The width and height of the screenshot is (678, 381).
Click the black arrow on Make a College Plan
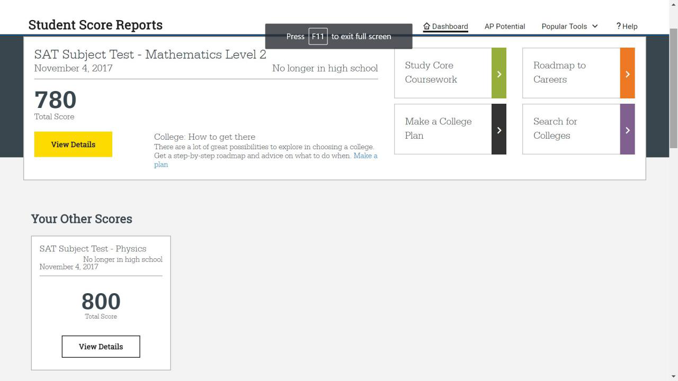[499, 129]
